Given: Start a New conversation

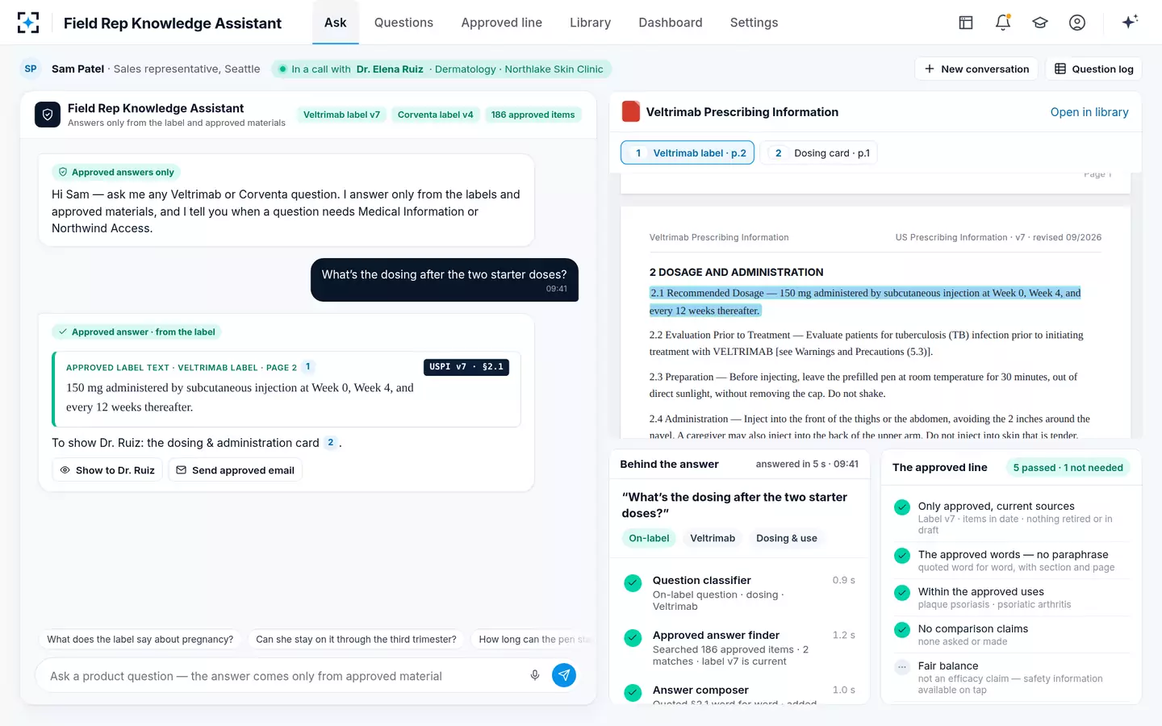Looking at the screenshot, I should [x=976, y=69].
